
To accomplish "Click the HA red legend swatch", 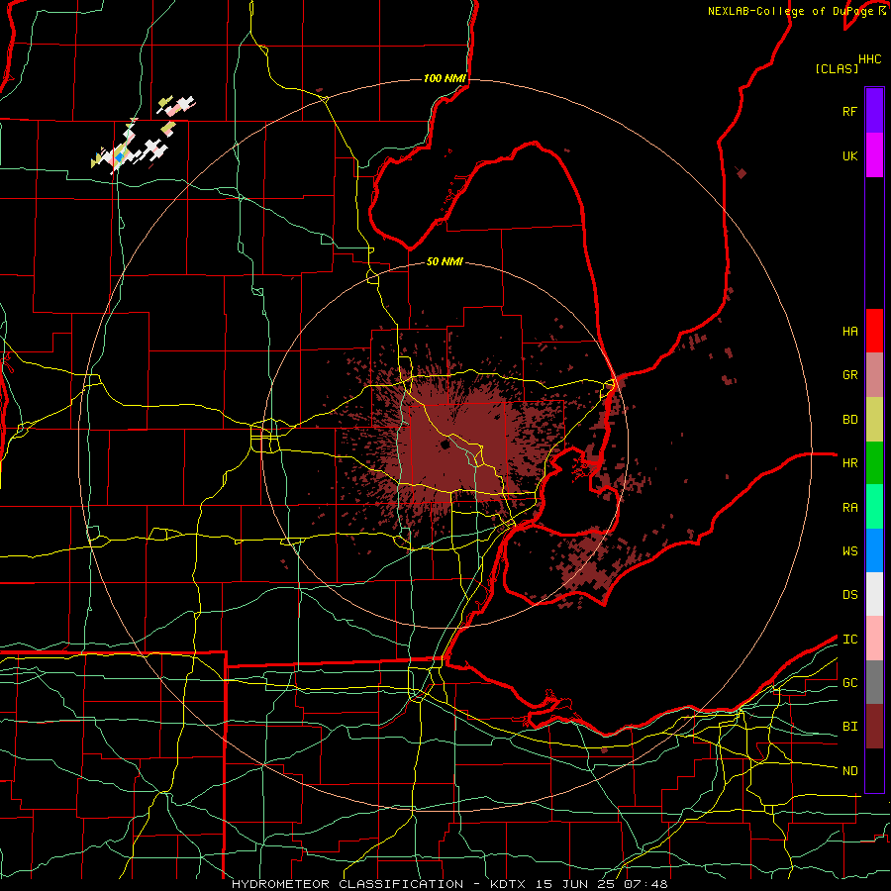I will 874,331.
